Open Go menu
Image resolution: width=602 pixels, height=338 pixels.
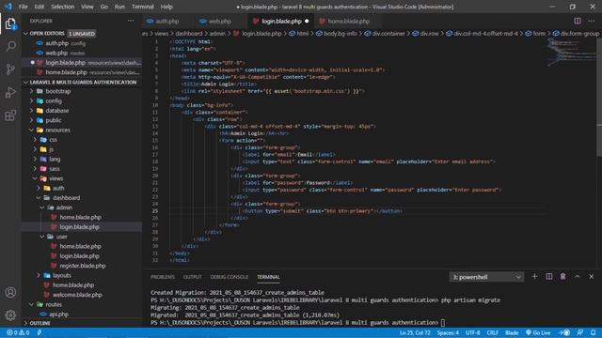click(104, 7)
